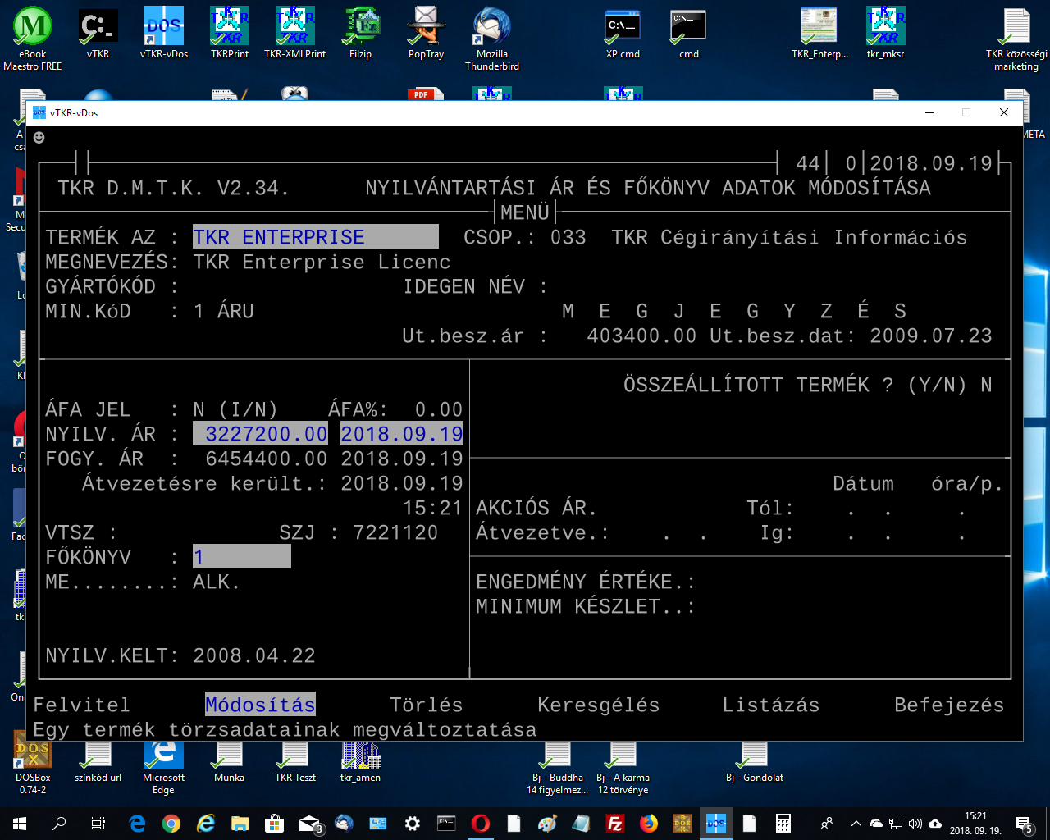Click the Ut.besz.dat value 2009.07.23

pyautogui.click(x=931, y=336)
